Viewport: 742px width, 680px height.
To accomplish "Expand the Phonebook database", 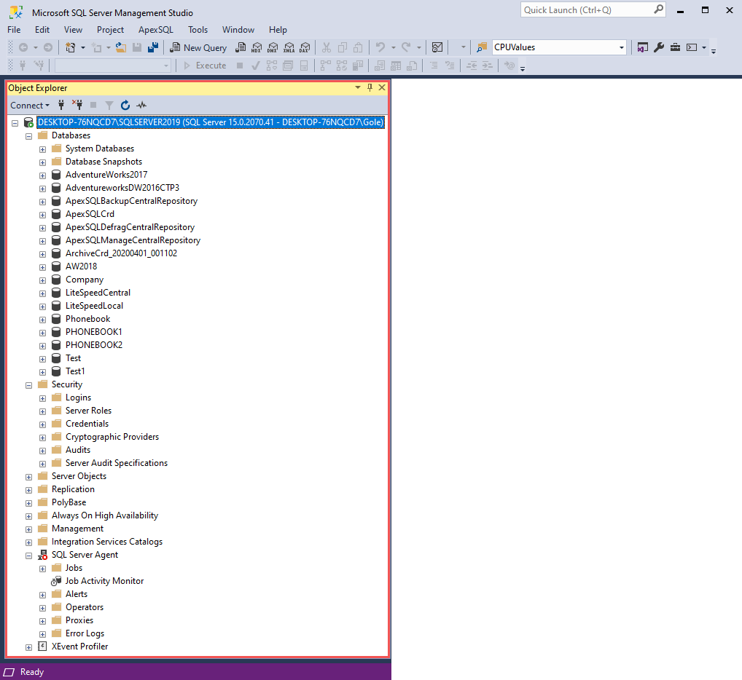I will tap(42, 320).
